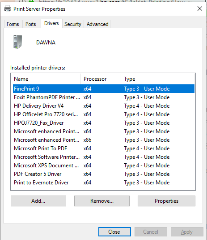Click Remove... to uninstall selected driver
Screen dimensions: 207x240
pos(102,201)
